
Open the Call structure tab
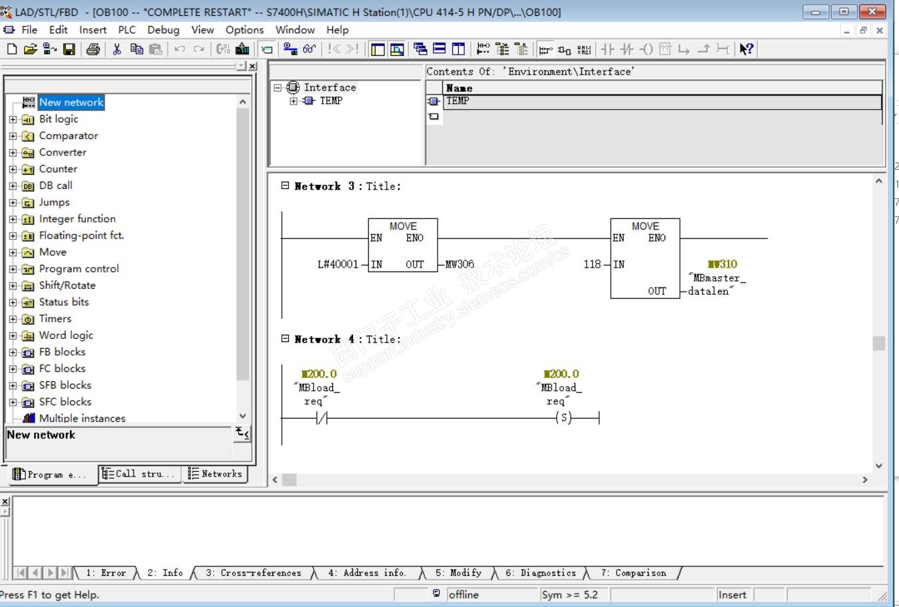point(140,474)
